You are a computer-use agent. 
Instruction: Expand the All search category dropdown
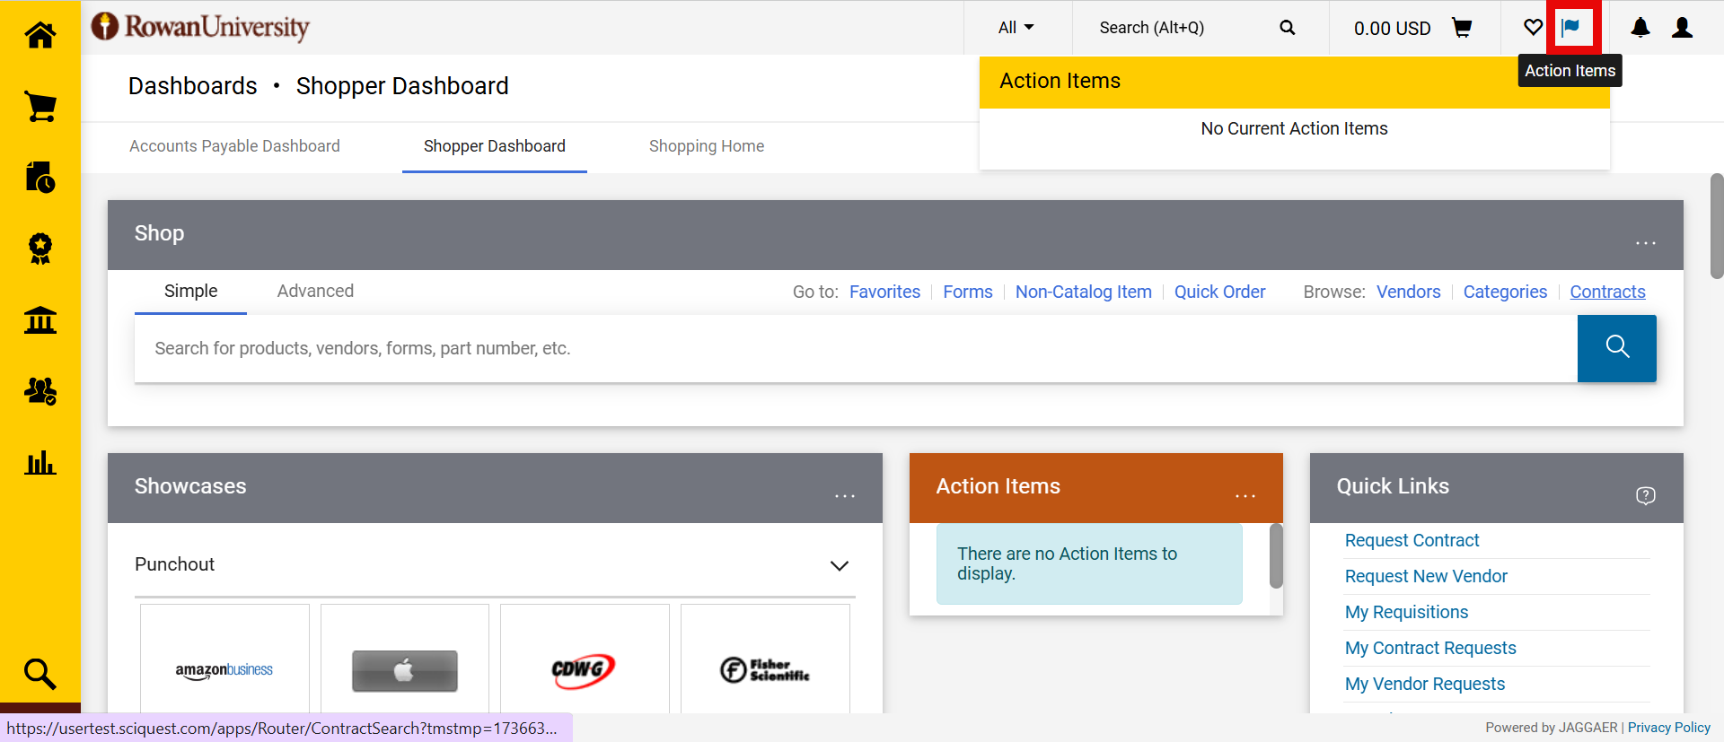tap(1016, 28)
